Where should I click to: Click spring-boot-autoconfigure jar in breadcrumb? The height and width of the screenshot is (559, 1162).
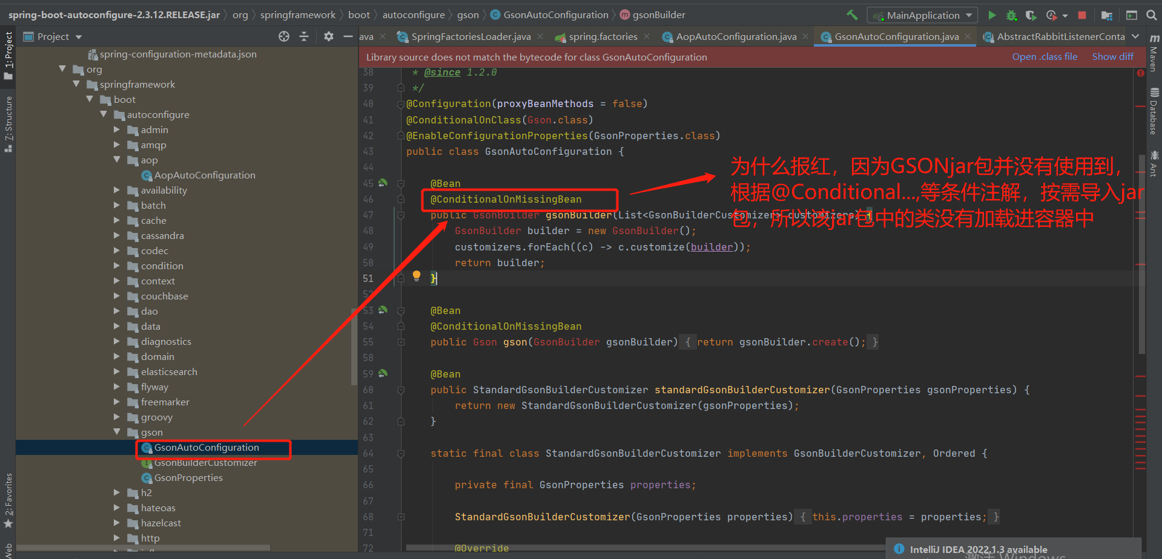[114, 15]
